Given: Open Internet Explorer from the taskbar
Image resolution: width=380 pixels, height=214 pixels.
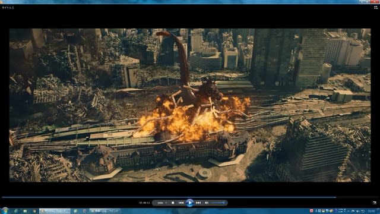Looking at the screenshot, I should click(16, 211).
